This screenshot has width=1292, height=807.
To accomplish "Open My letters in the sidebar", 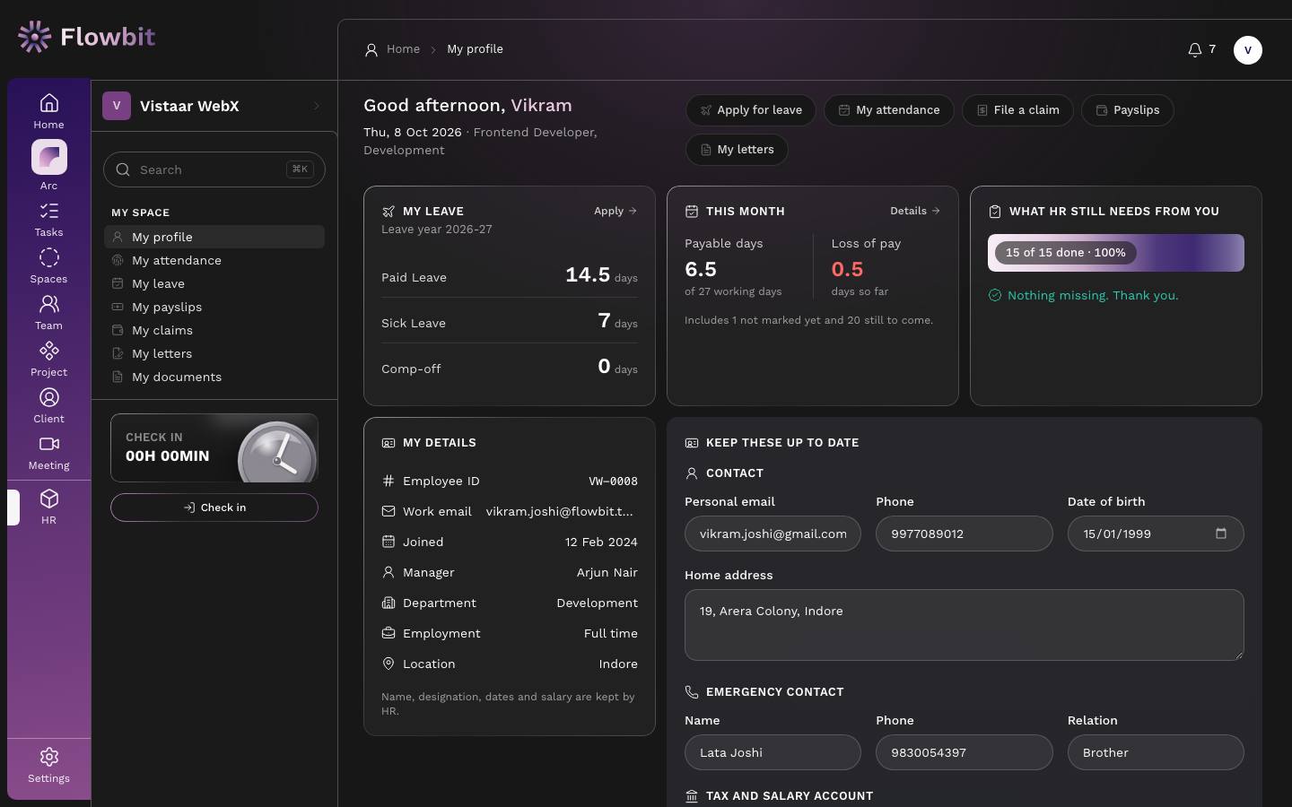I will [x=214, y=353].
